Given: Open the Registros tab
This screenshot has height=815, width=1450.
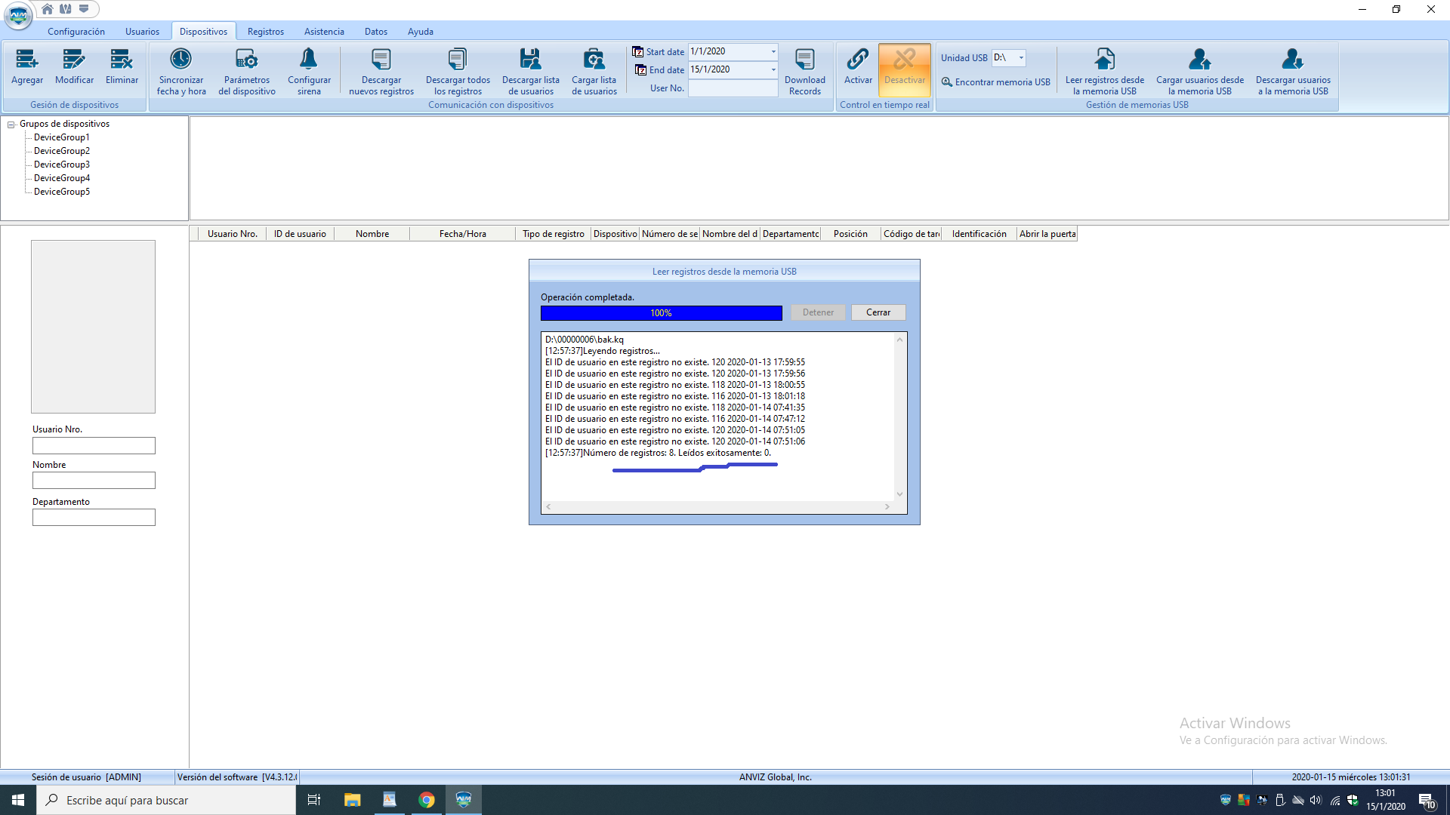Looking at the screenshot, I should (x=266, y=32).
